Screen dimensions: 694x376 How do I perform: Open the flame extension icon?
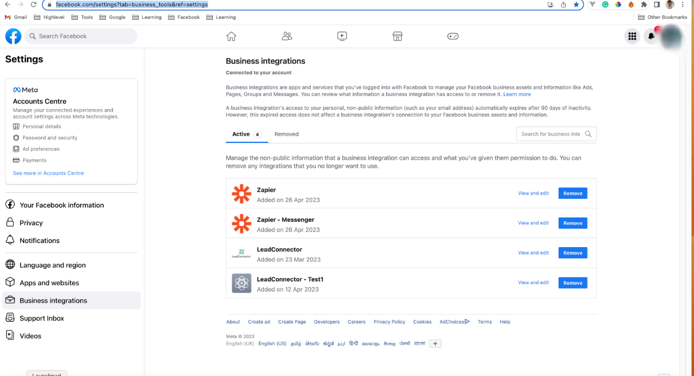click(x=631, y=4)
